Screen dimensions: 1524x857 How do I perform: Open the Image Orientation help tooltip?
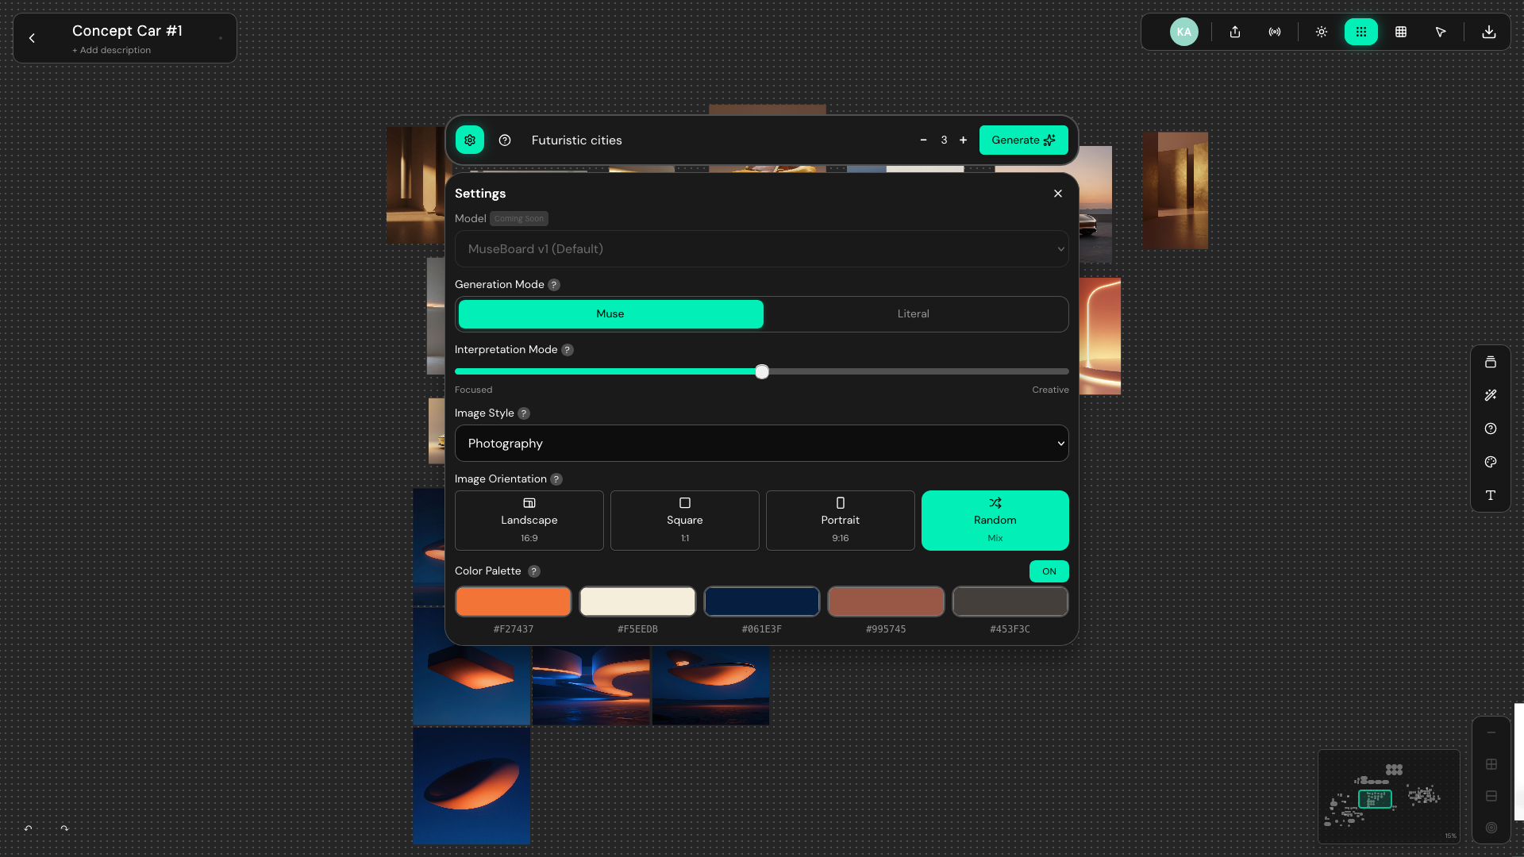pyautogui.click(x=556, y=479)
